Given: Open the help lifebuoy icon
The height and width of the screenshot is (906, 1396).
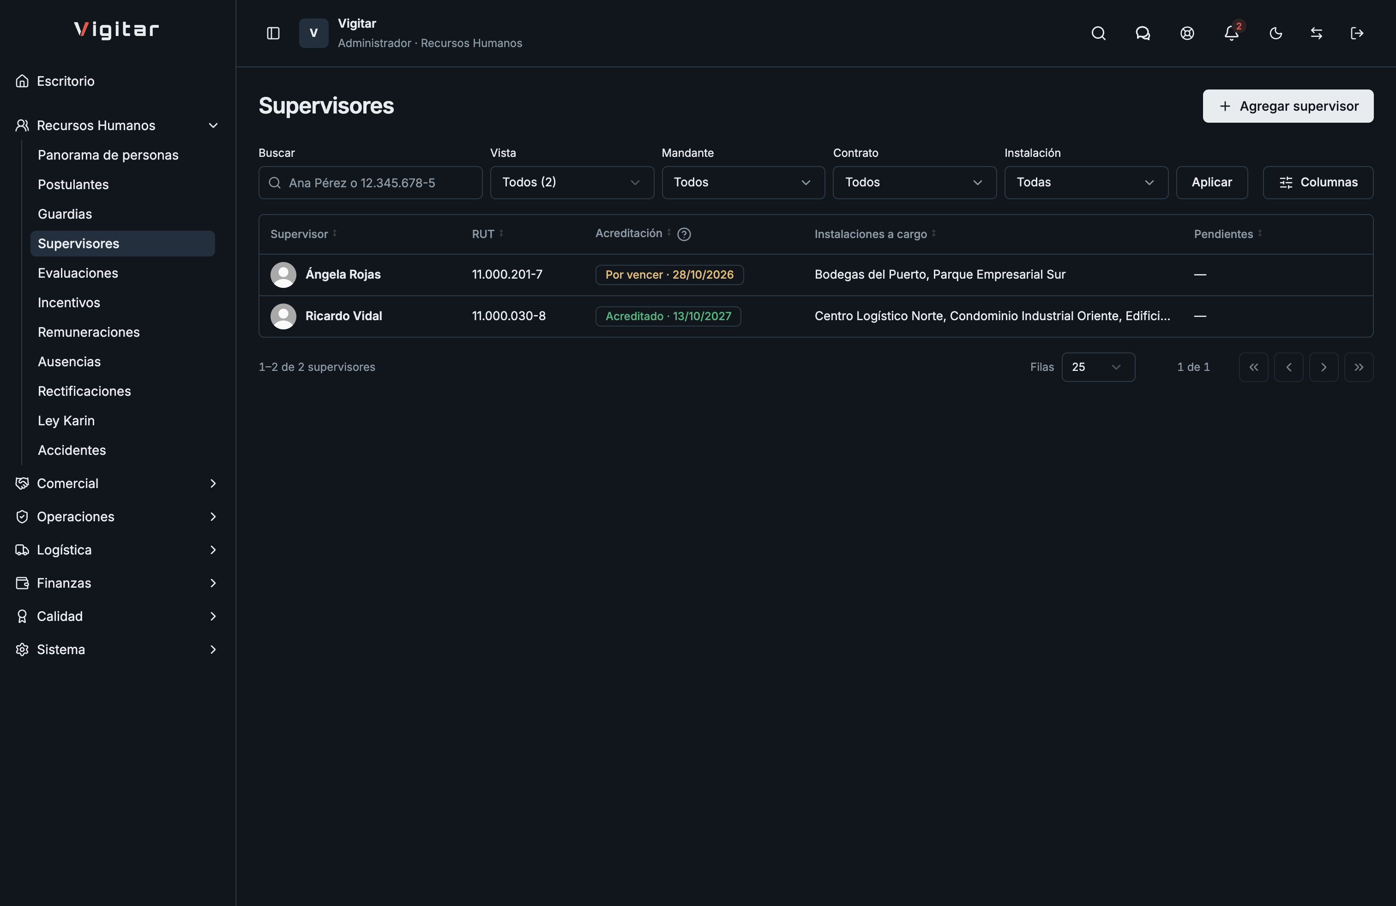Looking at the screenshot, I should [1186, 33].
